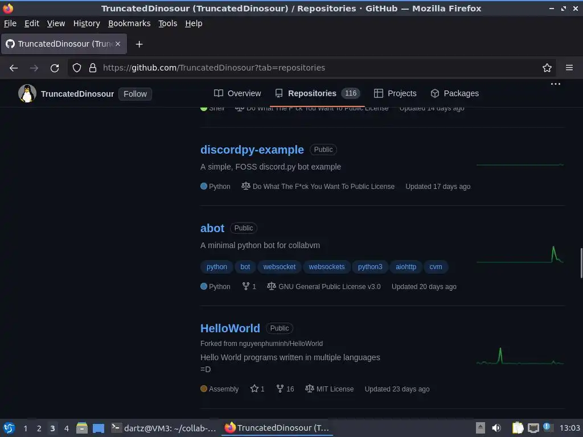Click the TruncatedDinosaur Firefox taskbar item
Screen dimensions: 583x437
277,428
